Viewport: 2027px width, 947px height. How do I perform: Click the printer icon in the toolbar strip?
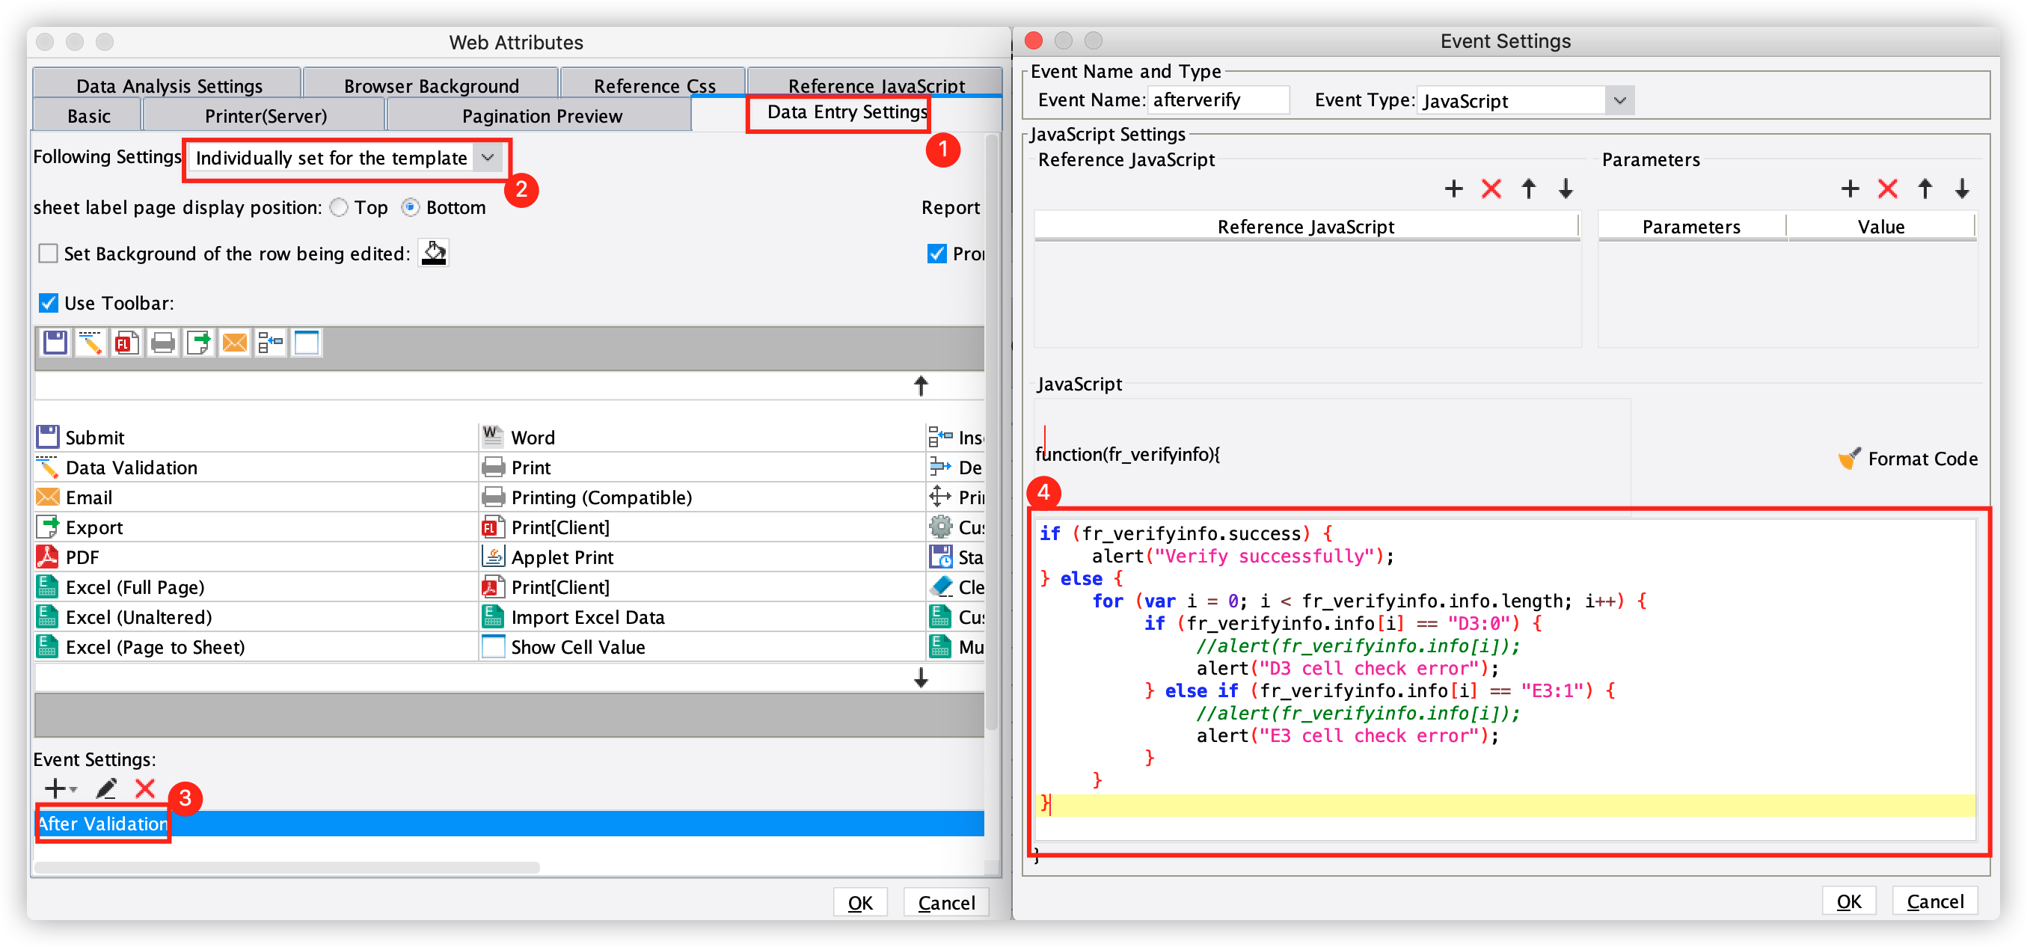coord(163,343)
